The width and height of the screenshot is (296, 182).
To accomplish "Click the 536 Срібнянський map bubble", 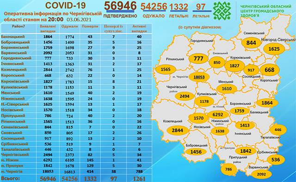I will pos(276,159).
